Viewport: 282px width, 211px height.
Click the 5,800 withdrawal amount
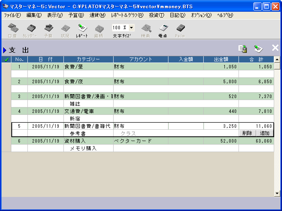click(221, 82)
